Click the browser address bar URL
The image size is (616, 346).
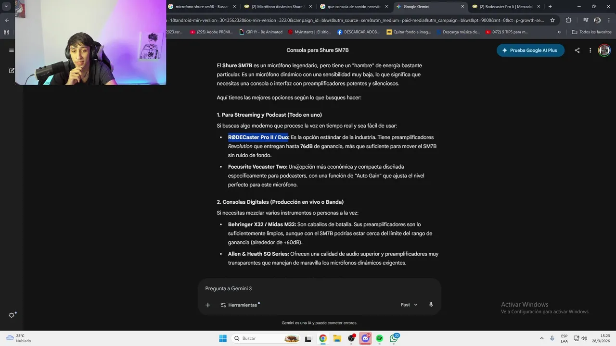(x=355, y=20)
